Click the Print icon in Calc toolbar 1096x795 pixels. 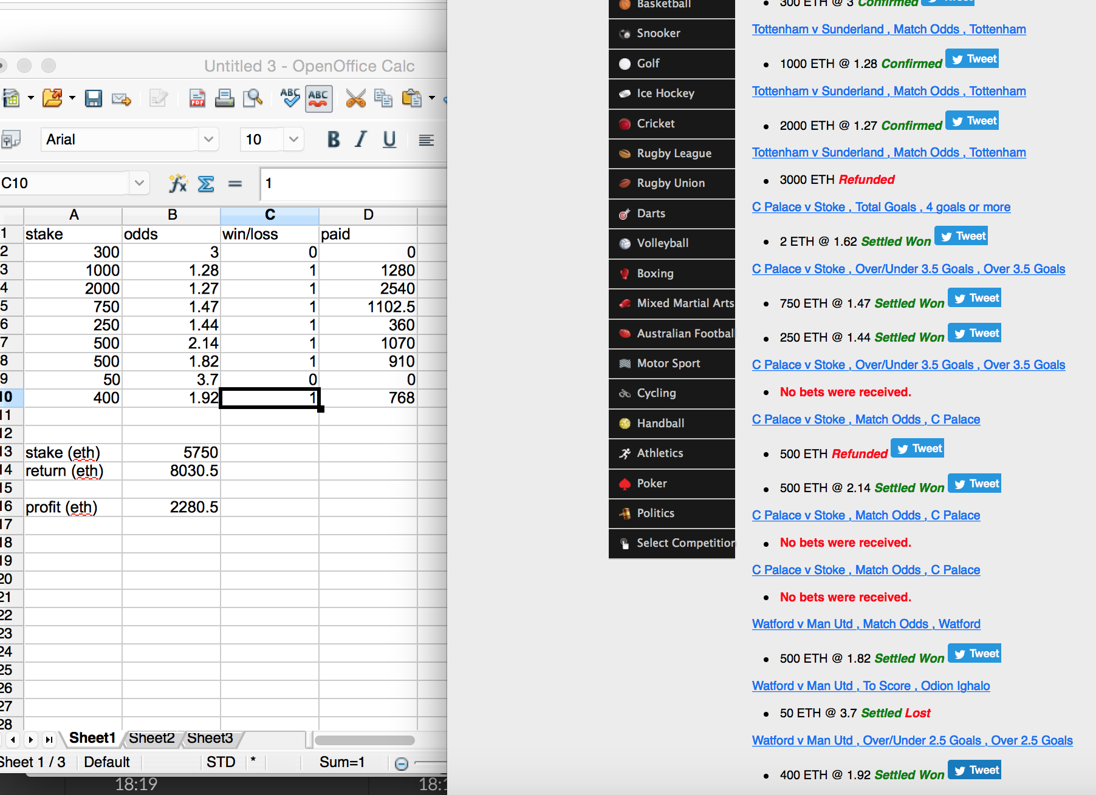[224, 98]
